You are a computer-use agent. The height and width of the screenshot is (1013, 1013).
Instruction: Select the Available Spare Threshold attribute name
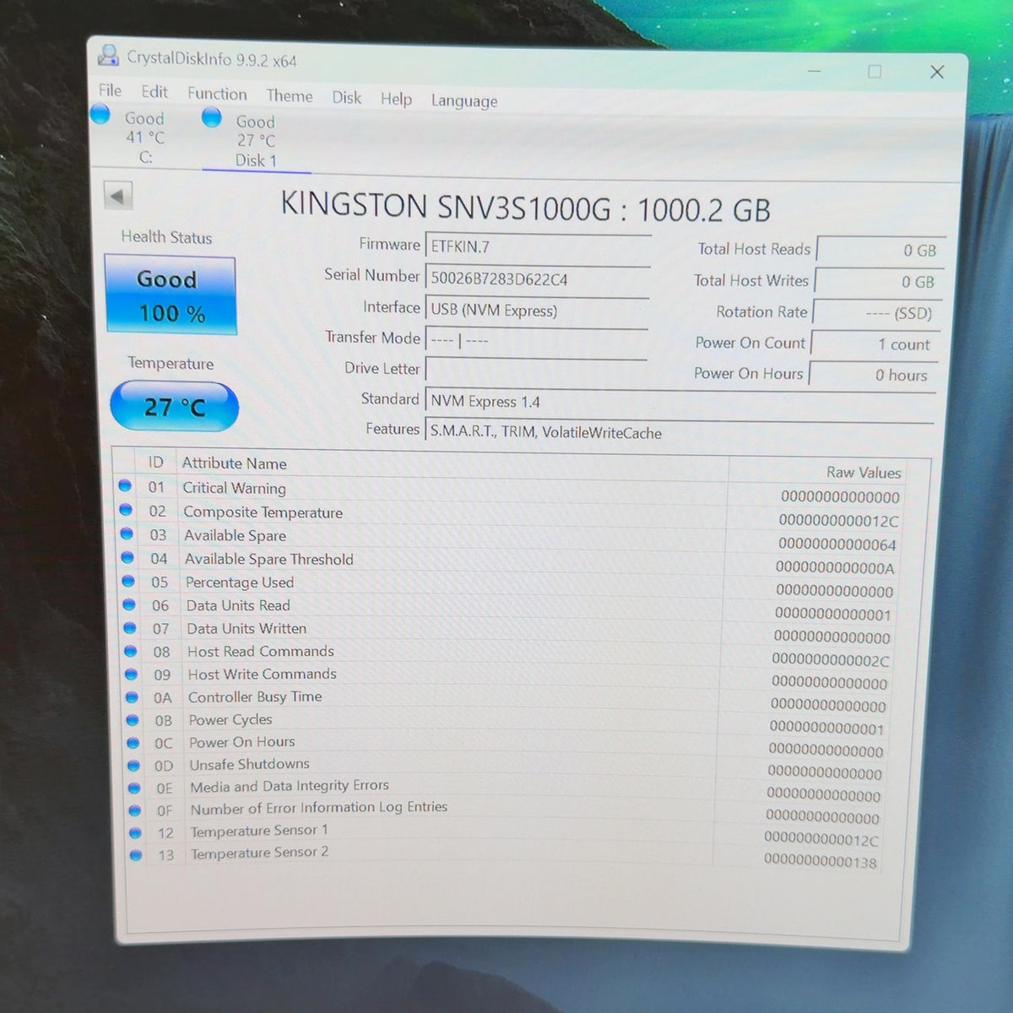tap(268, 559)
